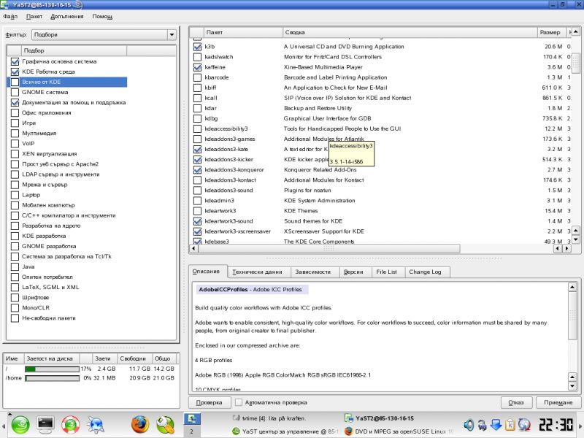Select the kdeadmin3 package row
The image size is (584, 438).
tap(382, 200)
